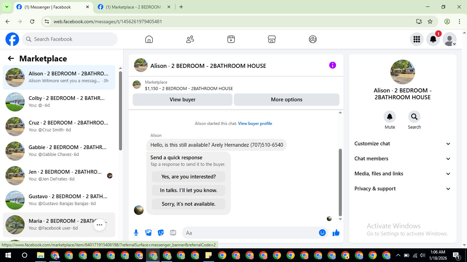Open the account profile avatar menu
Screen dimensions: 467x262
450,39
